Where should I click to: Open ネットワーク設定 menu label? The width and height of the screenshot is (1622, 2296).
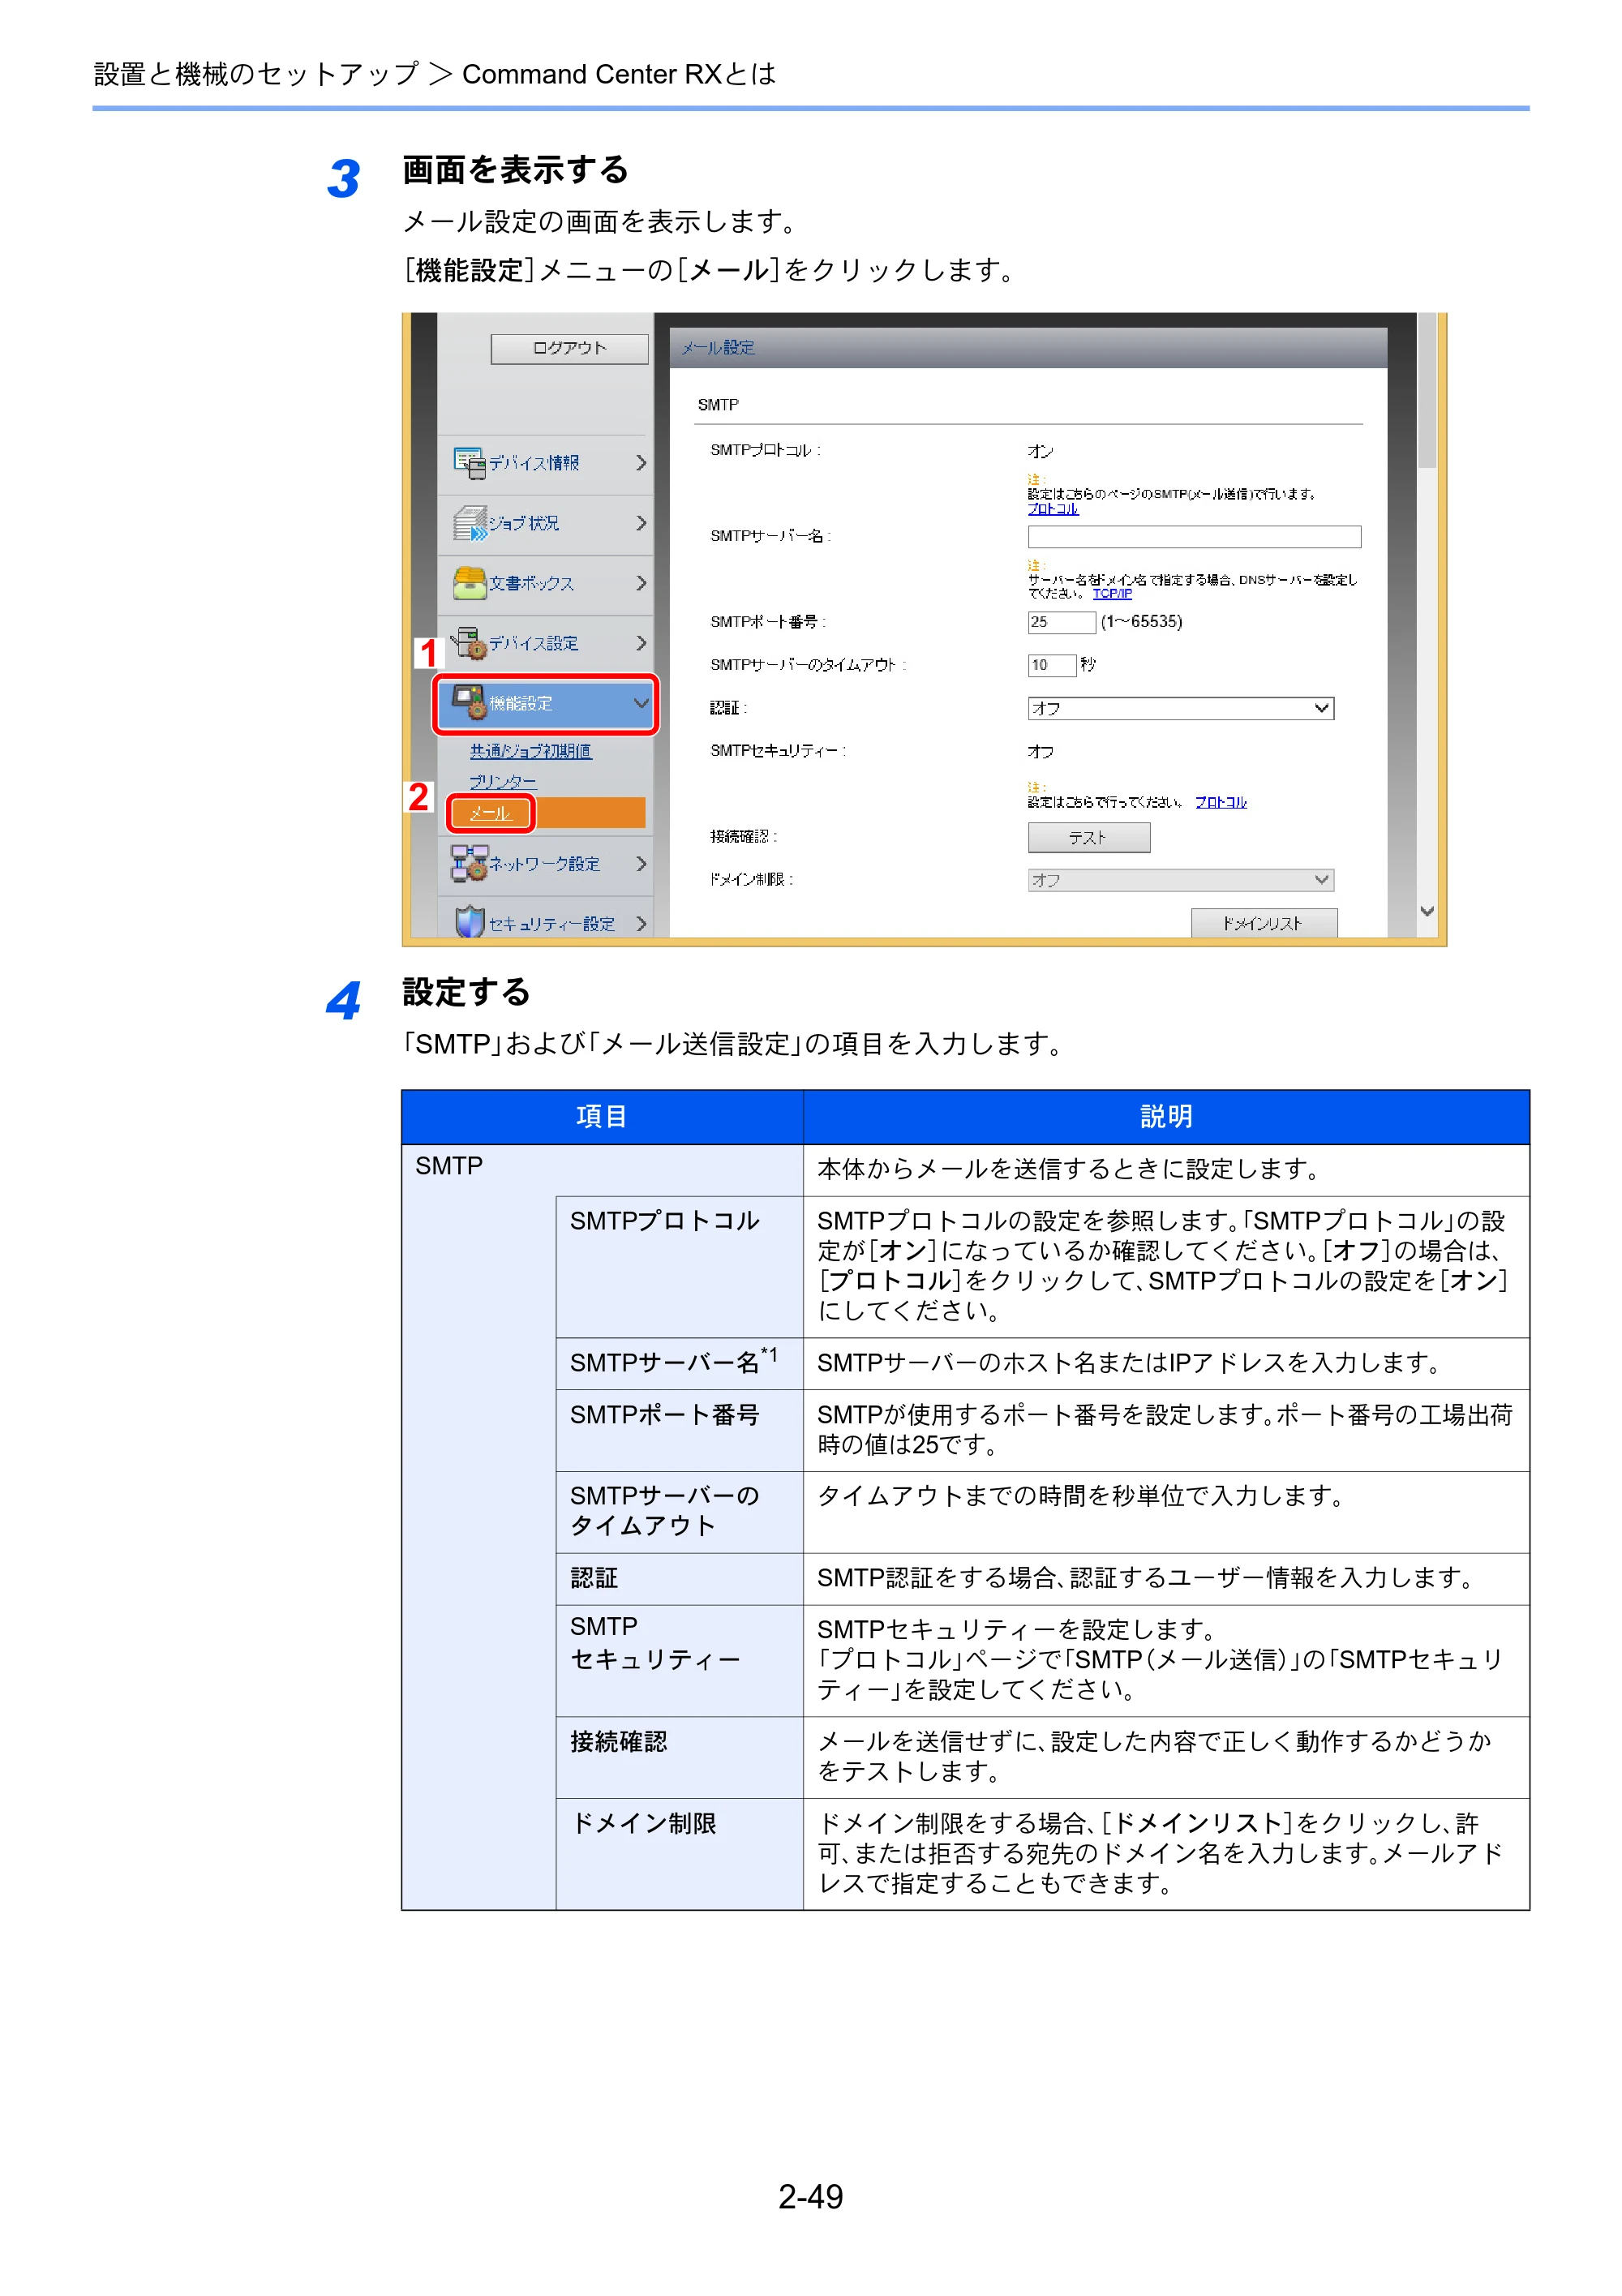click(x=543, y=864)
